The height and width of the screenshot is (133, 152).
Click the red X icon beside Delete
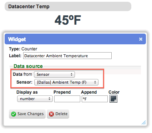pyautogui.click(x=51, y=114)
